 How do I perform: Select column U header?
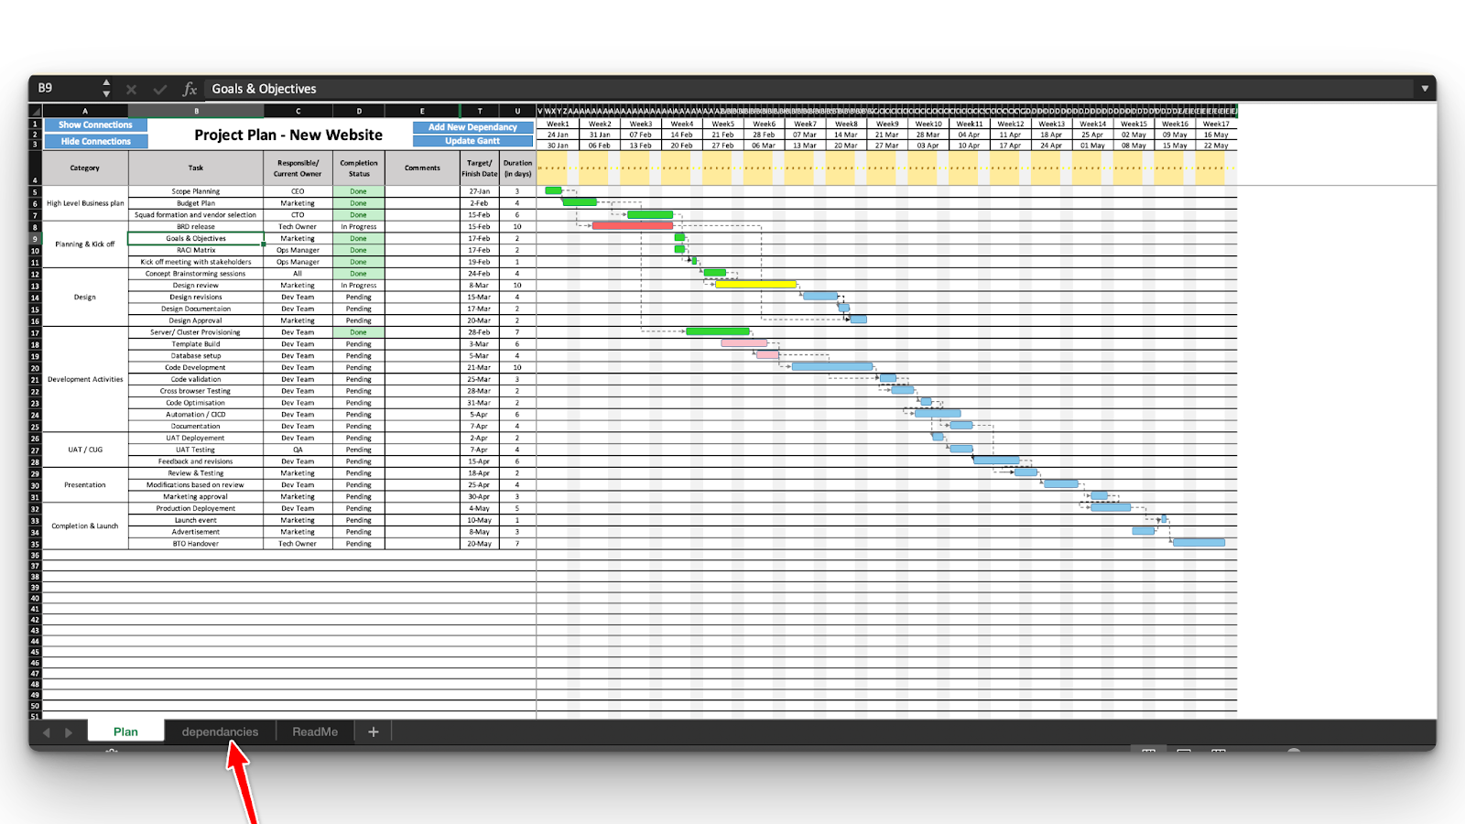coord(517,111)
